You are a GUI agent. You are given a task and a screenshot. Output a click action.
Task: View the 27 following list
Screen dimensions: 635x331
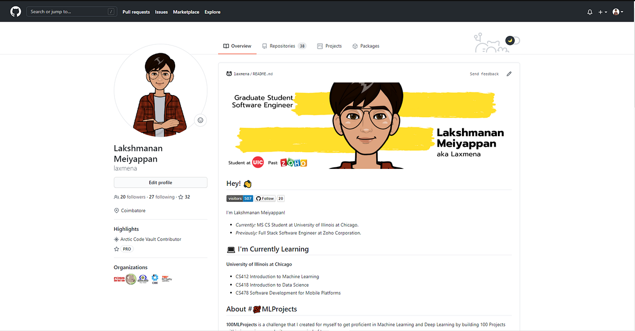[x=161, y=197]
